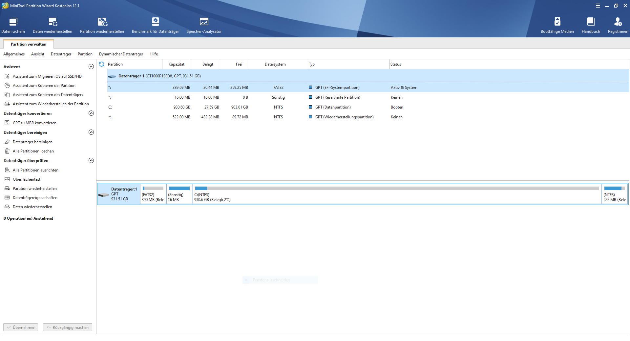Click the Oberflächentest icon
630x341 pixels.
(7, 179)
